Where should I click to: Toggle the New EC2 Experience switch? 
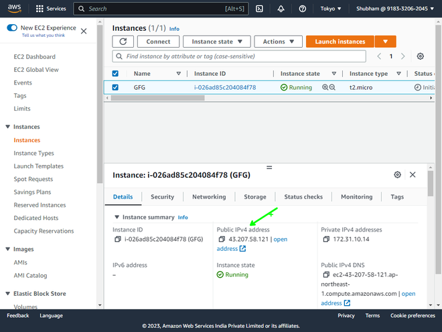pos(12,27)
